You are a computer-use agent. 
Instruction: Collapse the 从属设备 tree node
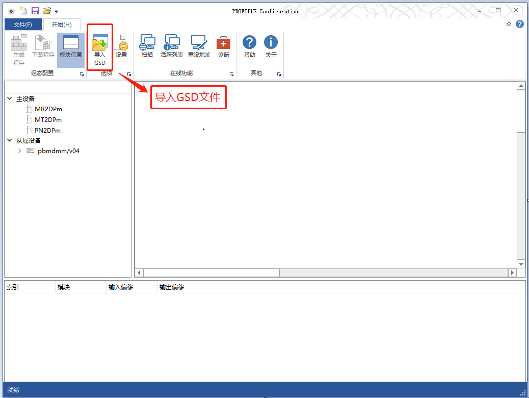pyautogui.click(x=10, y=140)
